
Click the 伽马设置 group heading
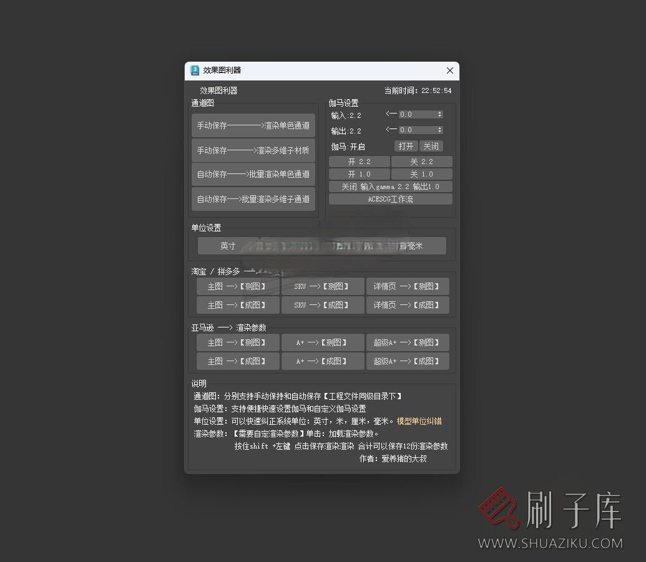pyautogui.click(x=344, y=103)
